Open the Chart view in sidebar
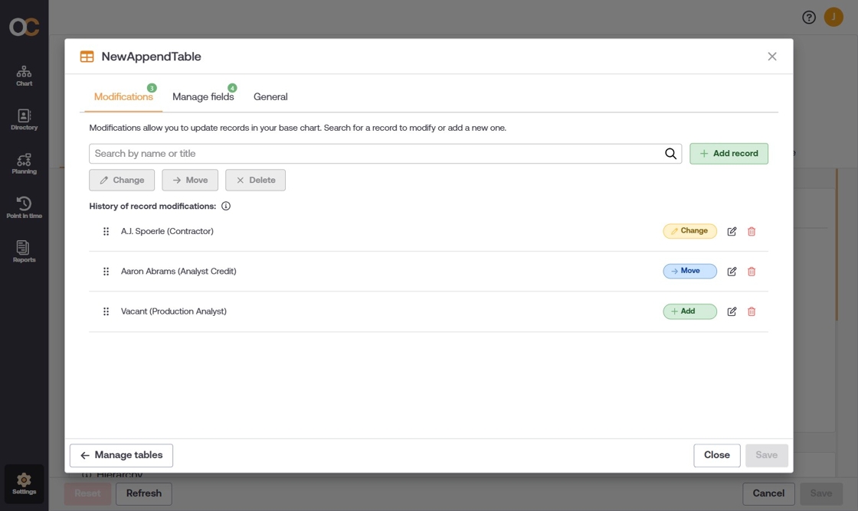Image resolution: width=858 pixels, height=511 pixels. 24,76
